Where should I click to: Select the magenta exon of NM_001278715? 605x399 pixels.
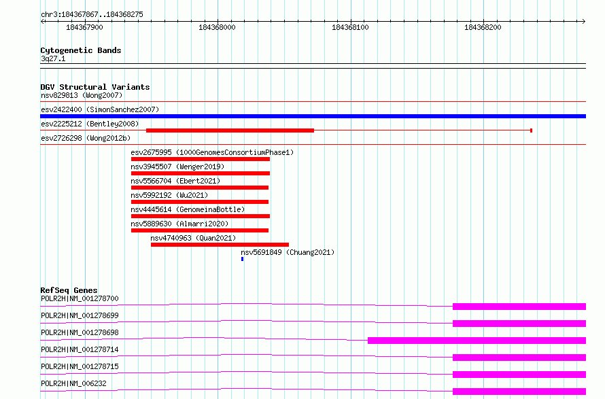click(x=519, y=375)
